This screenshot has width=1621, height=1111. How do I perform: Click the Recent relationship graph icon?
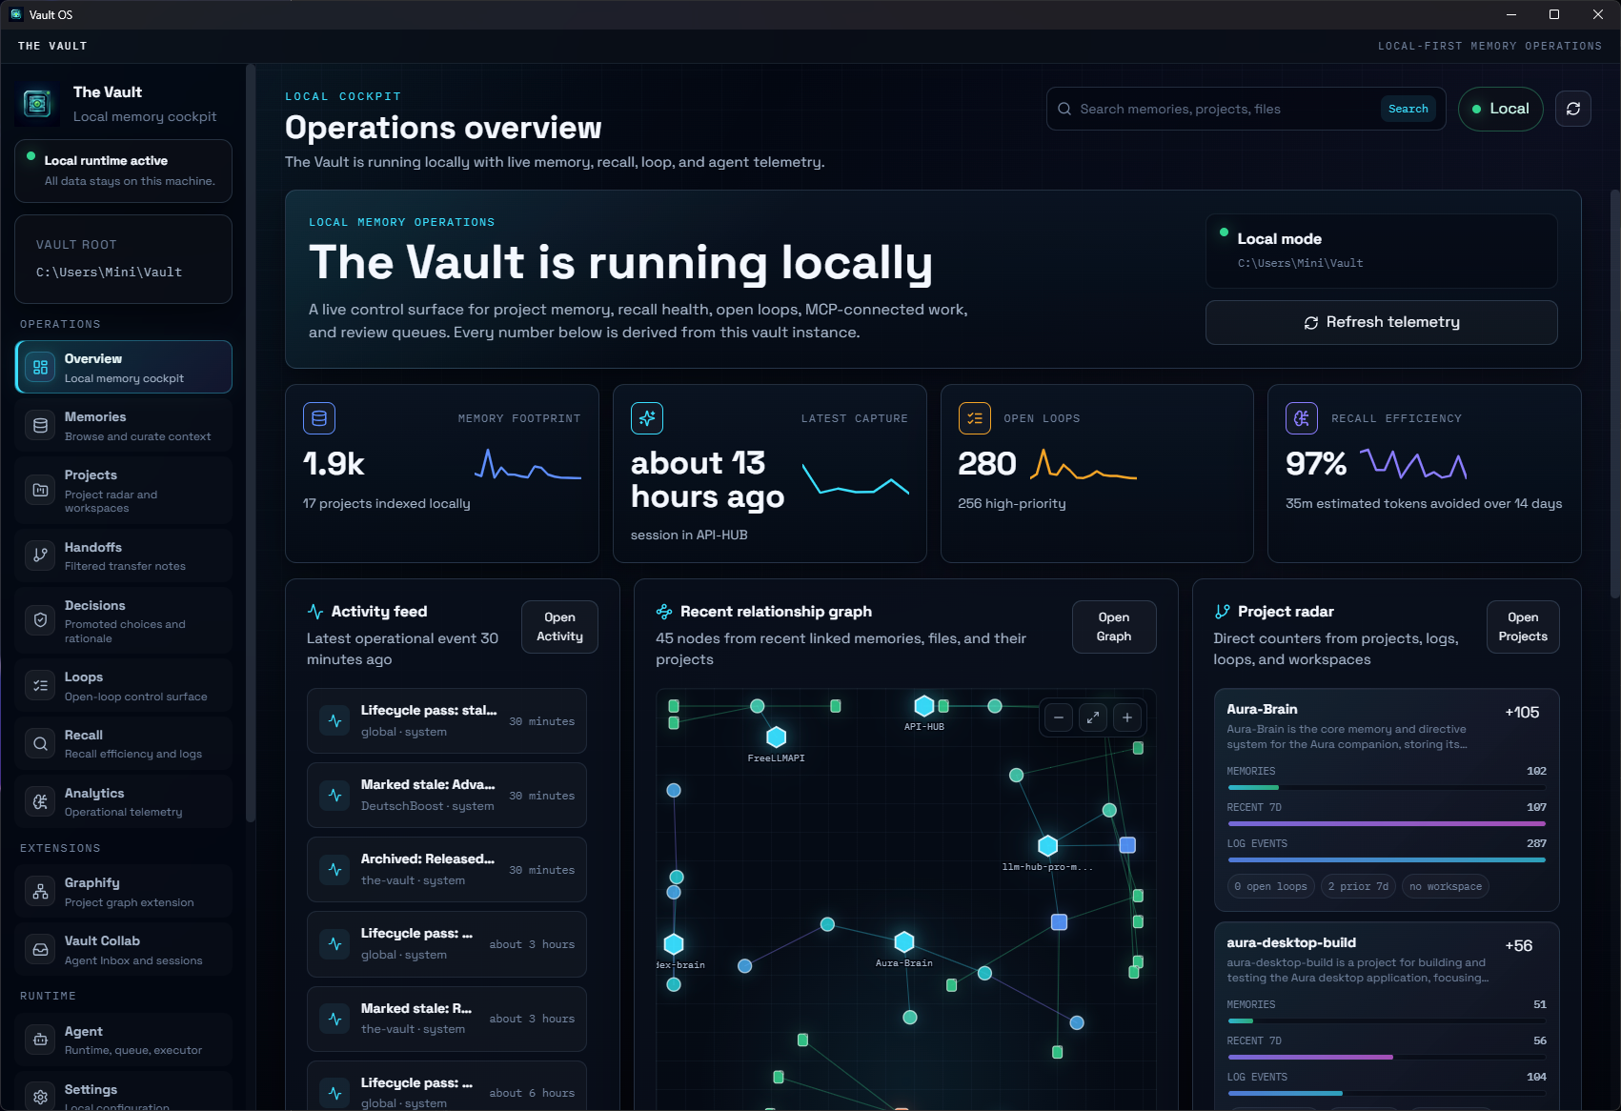click(664, 612)
